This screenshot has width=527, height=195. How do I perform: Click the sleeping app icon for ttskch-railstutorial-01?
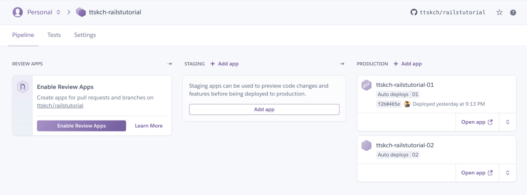367,85
